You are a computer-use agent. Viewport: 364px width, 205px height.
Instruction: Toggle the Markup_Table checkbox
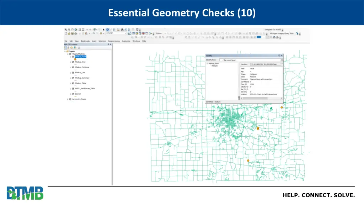click(x=73, y=83)
